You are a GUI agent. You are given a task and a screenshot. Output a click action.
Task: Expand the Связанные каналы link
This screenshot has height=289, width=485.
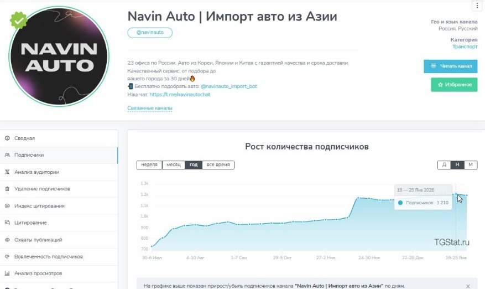pyautogui.click(x=150, y=108)
